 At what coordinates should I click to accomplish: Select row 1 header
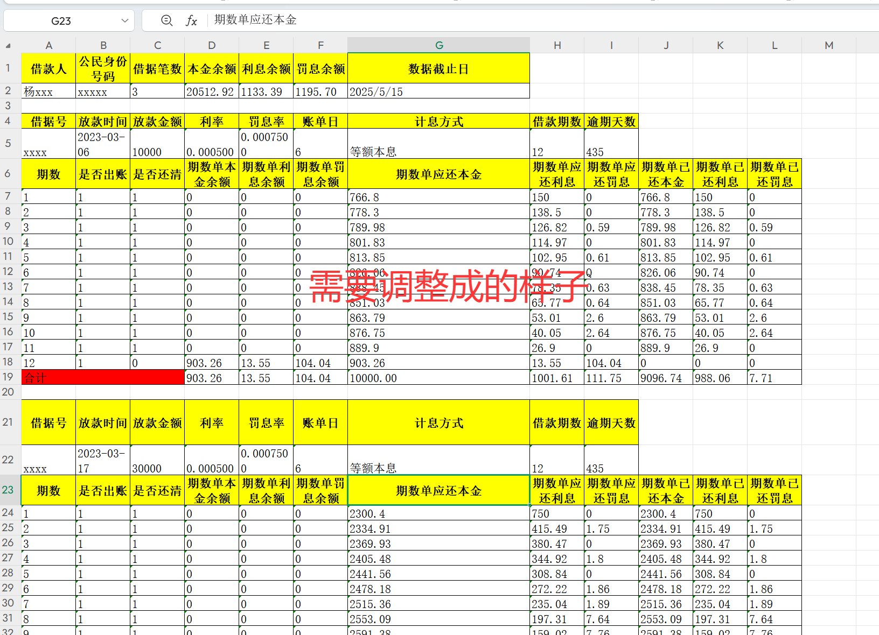point(8,68)
